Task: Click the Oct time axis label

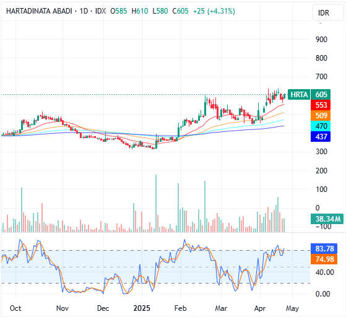Action: [15, 308]
